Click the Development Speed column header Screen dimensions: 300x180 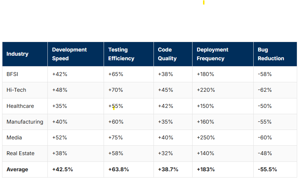[x=69, y=54]
